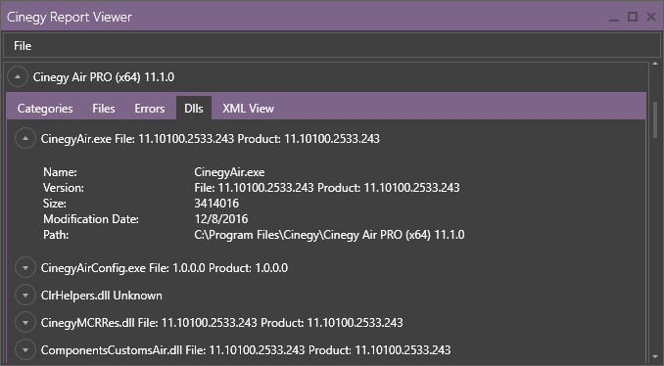Viewport: 664px width, 366px height.
Task: Switch to the Files tab
Action: point(104,109)
